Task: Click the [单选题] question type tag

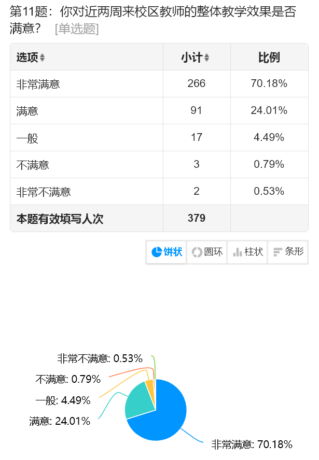Action: (x=77, y=29)
